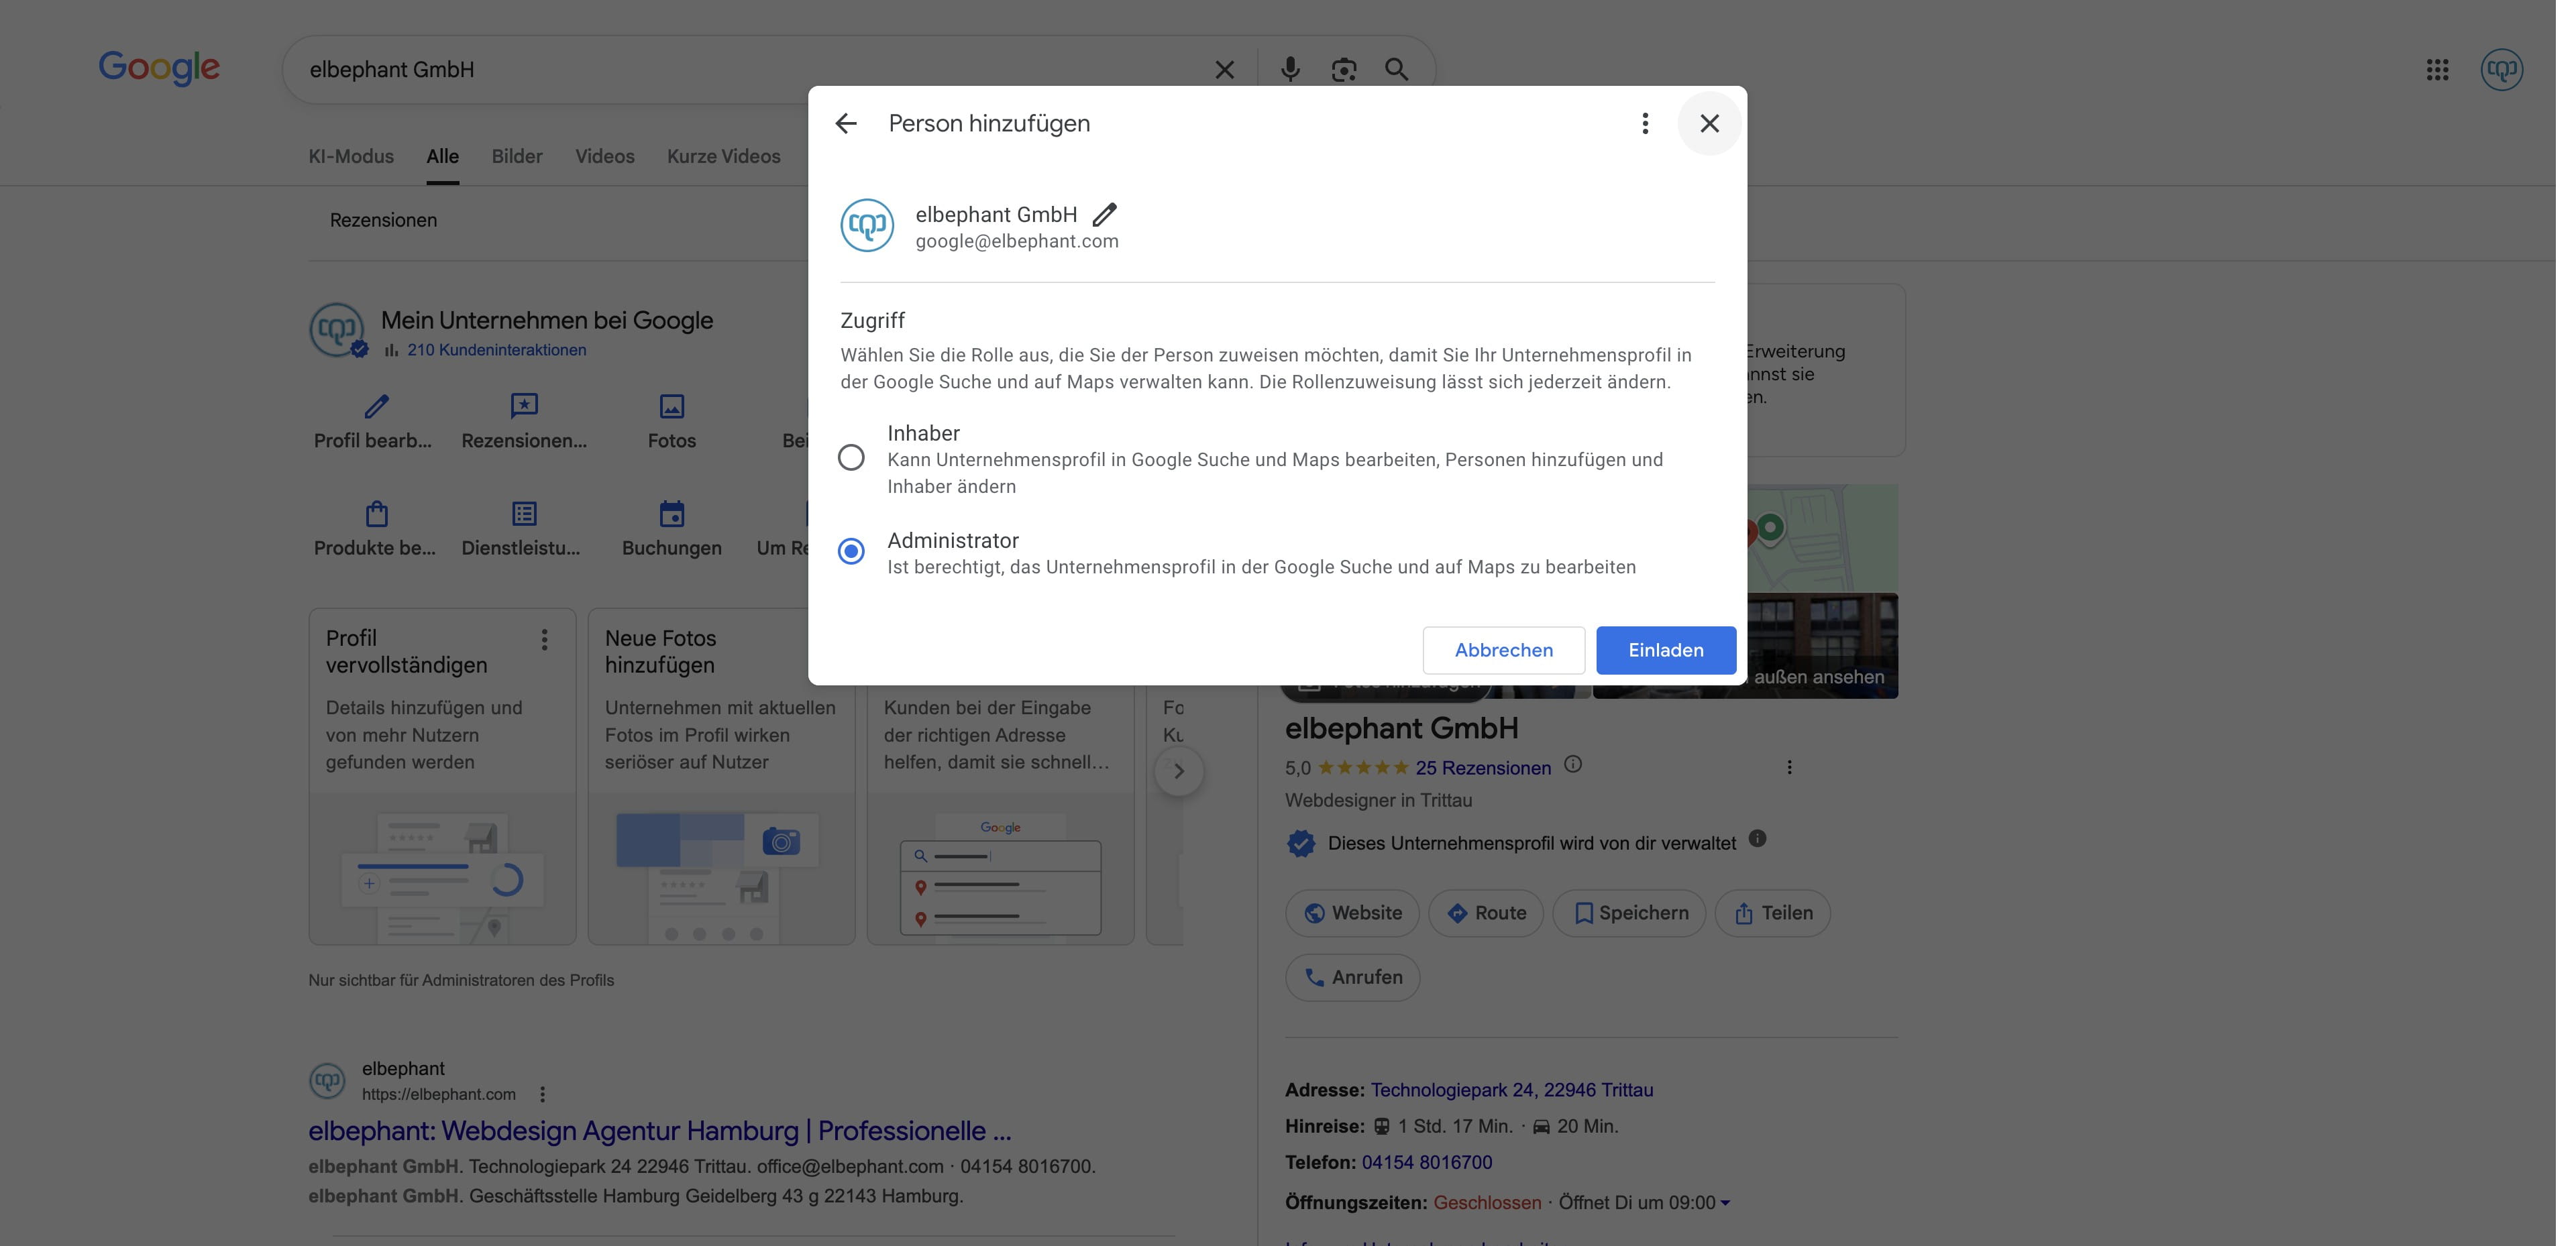Open the Neue Fotos hinzufügen card

tap(721, 776)
